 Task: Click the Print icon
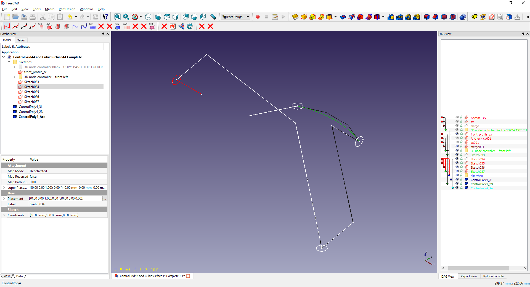[33, 17]
